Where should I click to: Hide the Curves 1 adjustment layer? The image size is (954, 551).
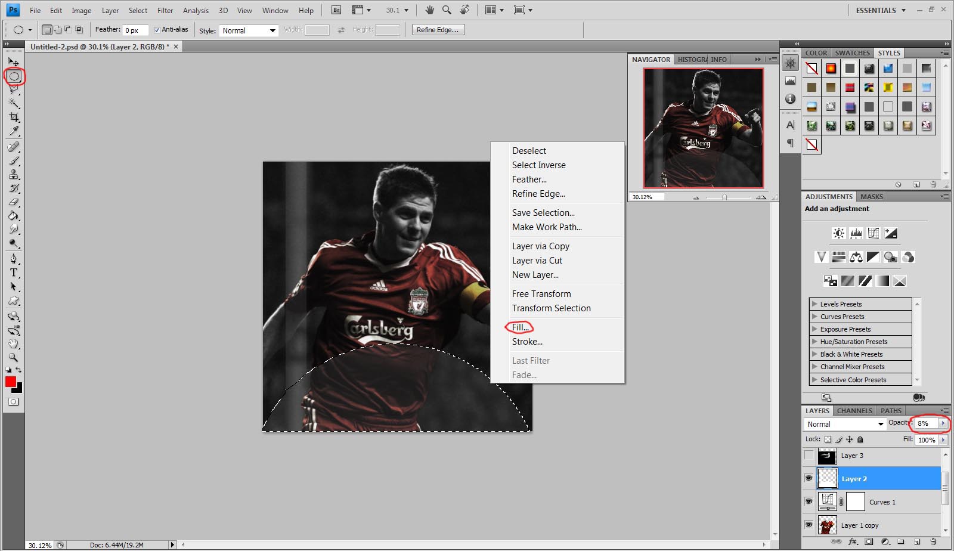(x=809, y=502)
